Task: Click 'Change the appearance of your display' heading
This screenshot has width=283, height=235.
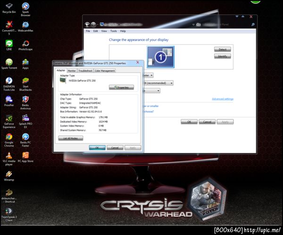Action: [139, 40]
